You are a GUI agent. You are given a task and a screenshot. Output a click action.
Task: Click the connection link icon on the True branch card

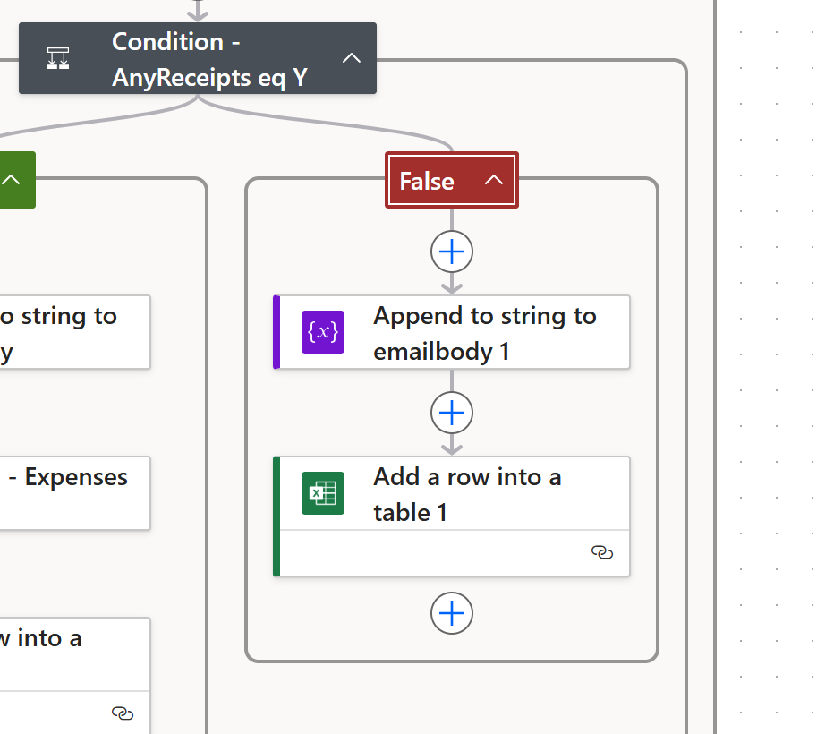[123, 713]
